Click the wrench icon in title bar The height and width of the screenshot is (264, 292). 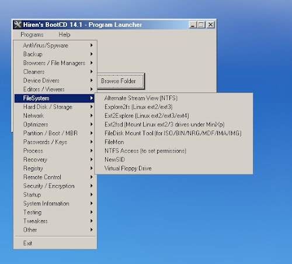(x=18, y=25)
